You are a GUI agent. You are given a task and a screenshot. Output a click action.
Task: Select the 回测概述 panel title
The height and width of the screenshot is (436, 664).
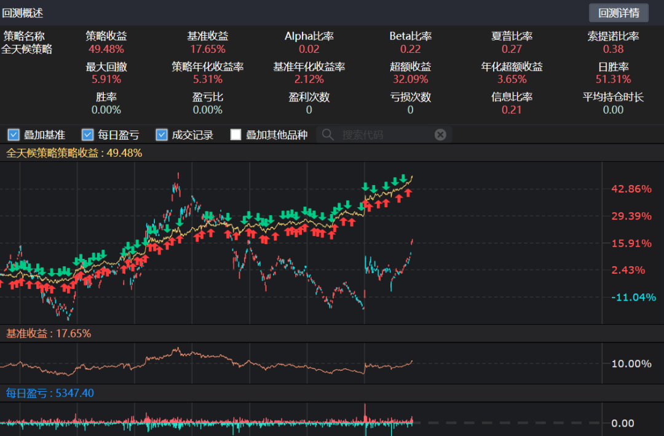click(x=23, y=13)
